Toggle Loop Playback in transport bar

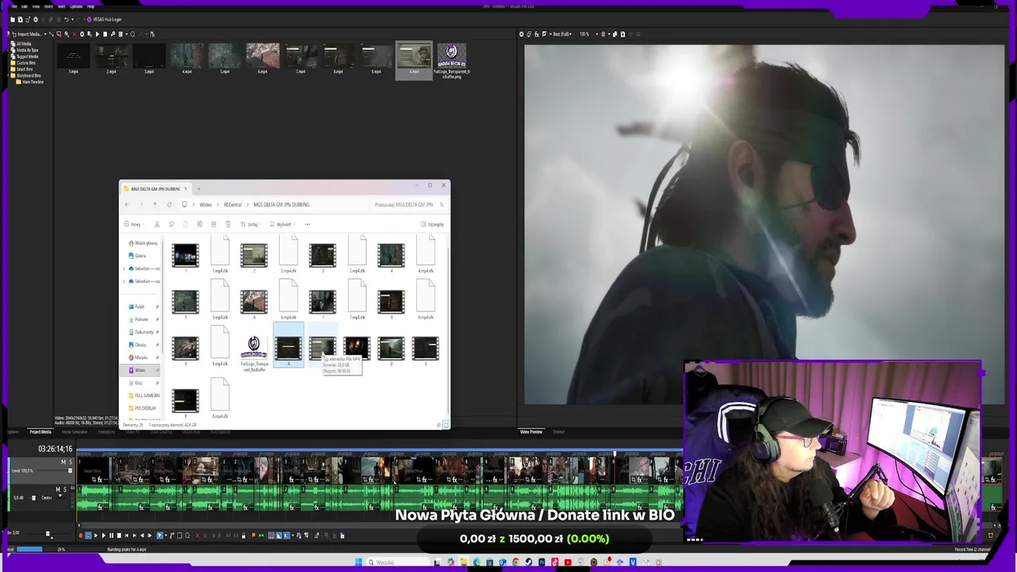tap(88, 535)
